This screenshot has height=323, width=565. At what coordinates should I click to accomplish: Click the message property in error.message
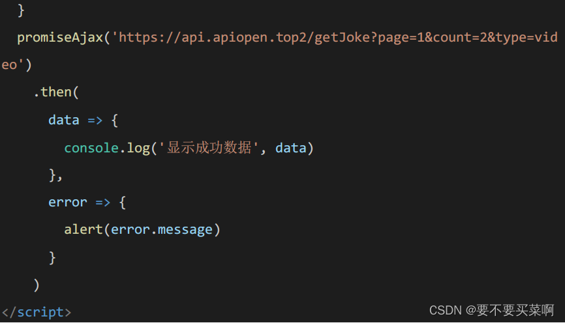click(185, 229)
